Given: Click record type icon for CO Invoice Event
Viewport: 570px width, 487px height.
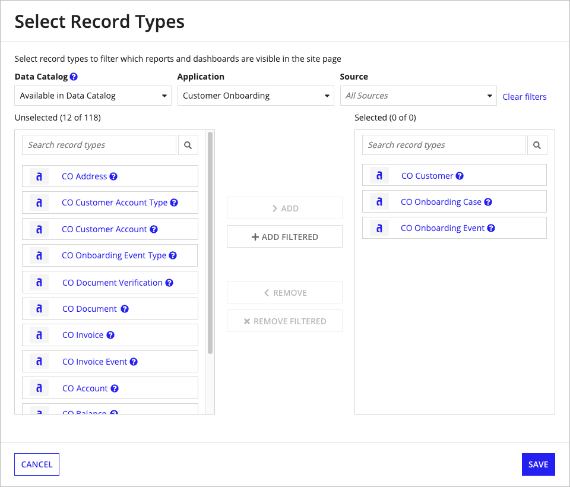Looking at the screenshot, I should pos(39,362).
